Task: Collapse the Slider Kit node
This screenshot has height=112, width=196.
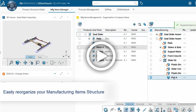Action: click(161, 60)
